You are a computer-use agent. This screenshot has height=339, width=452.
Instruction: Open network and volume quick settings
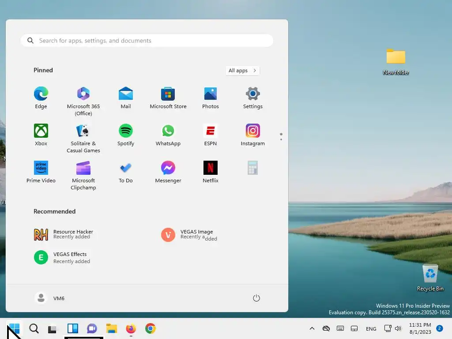tap(392, 328)
